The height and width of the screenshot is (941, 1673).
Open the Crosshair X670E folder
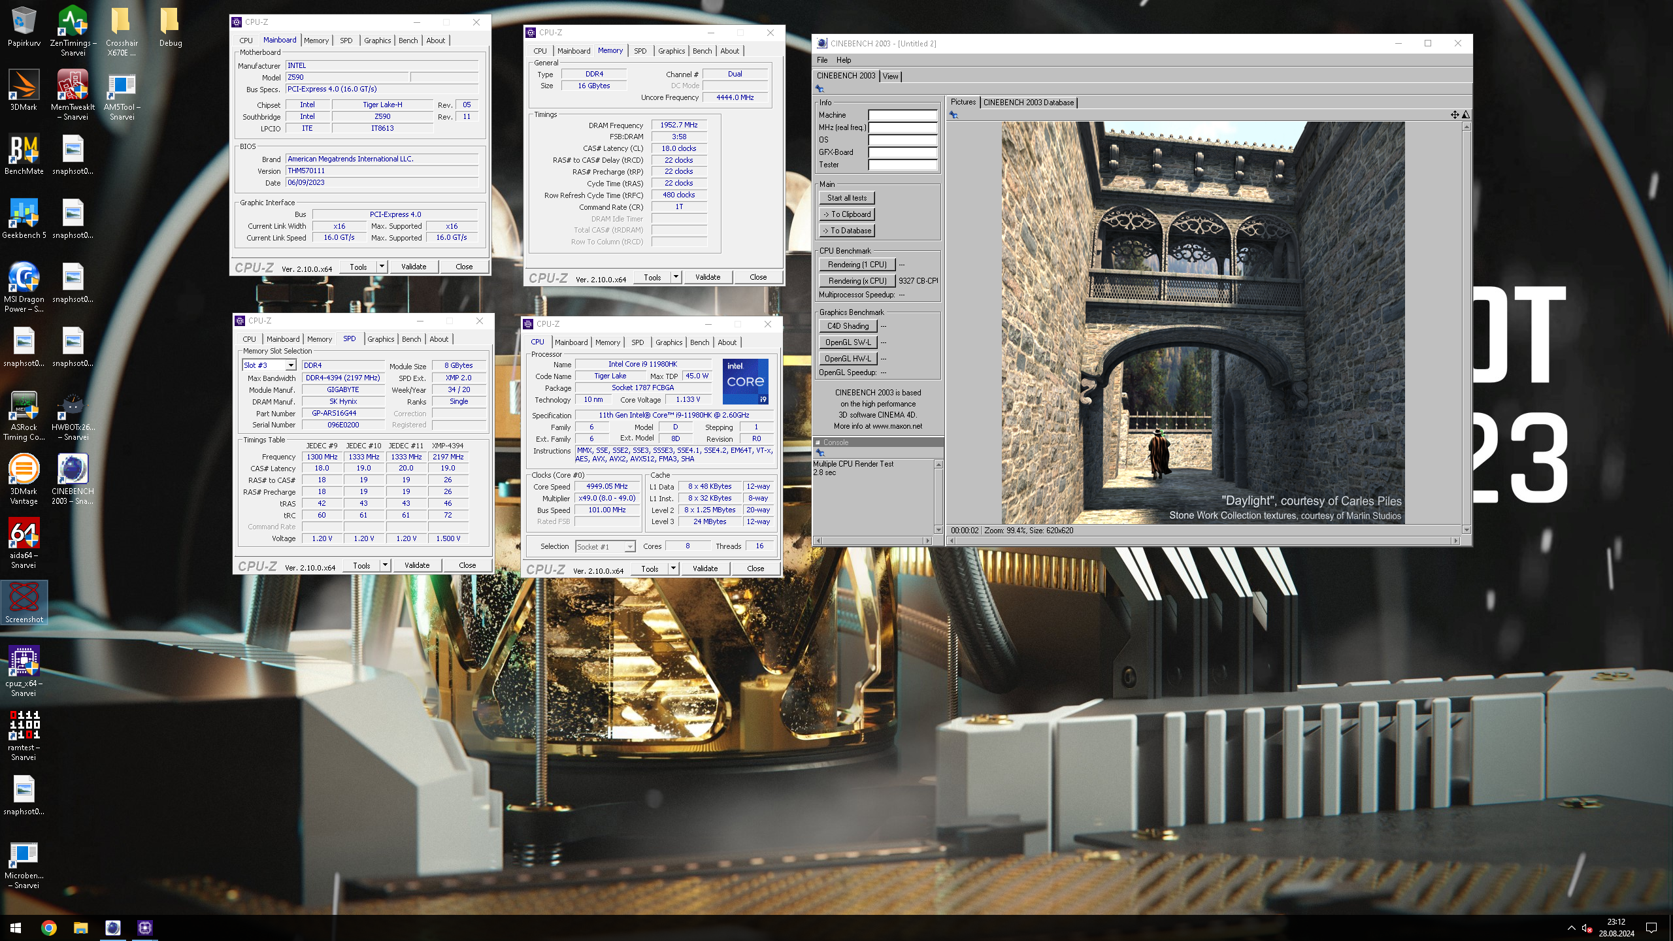click(x=122, y=31)
